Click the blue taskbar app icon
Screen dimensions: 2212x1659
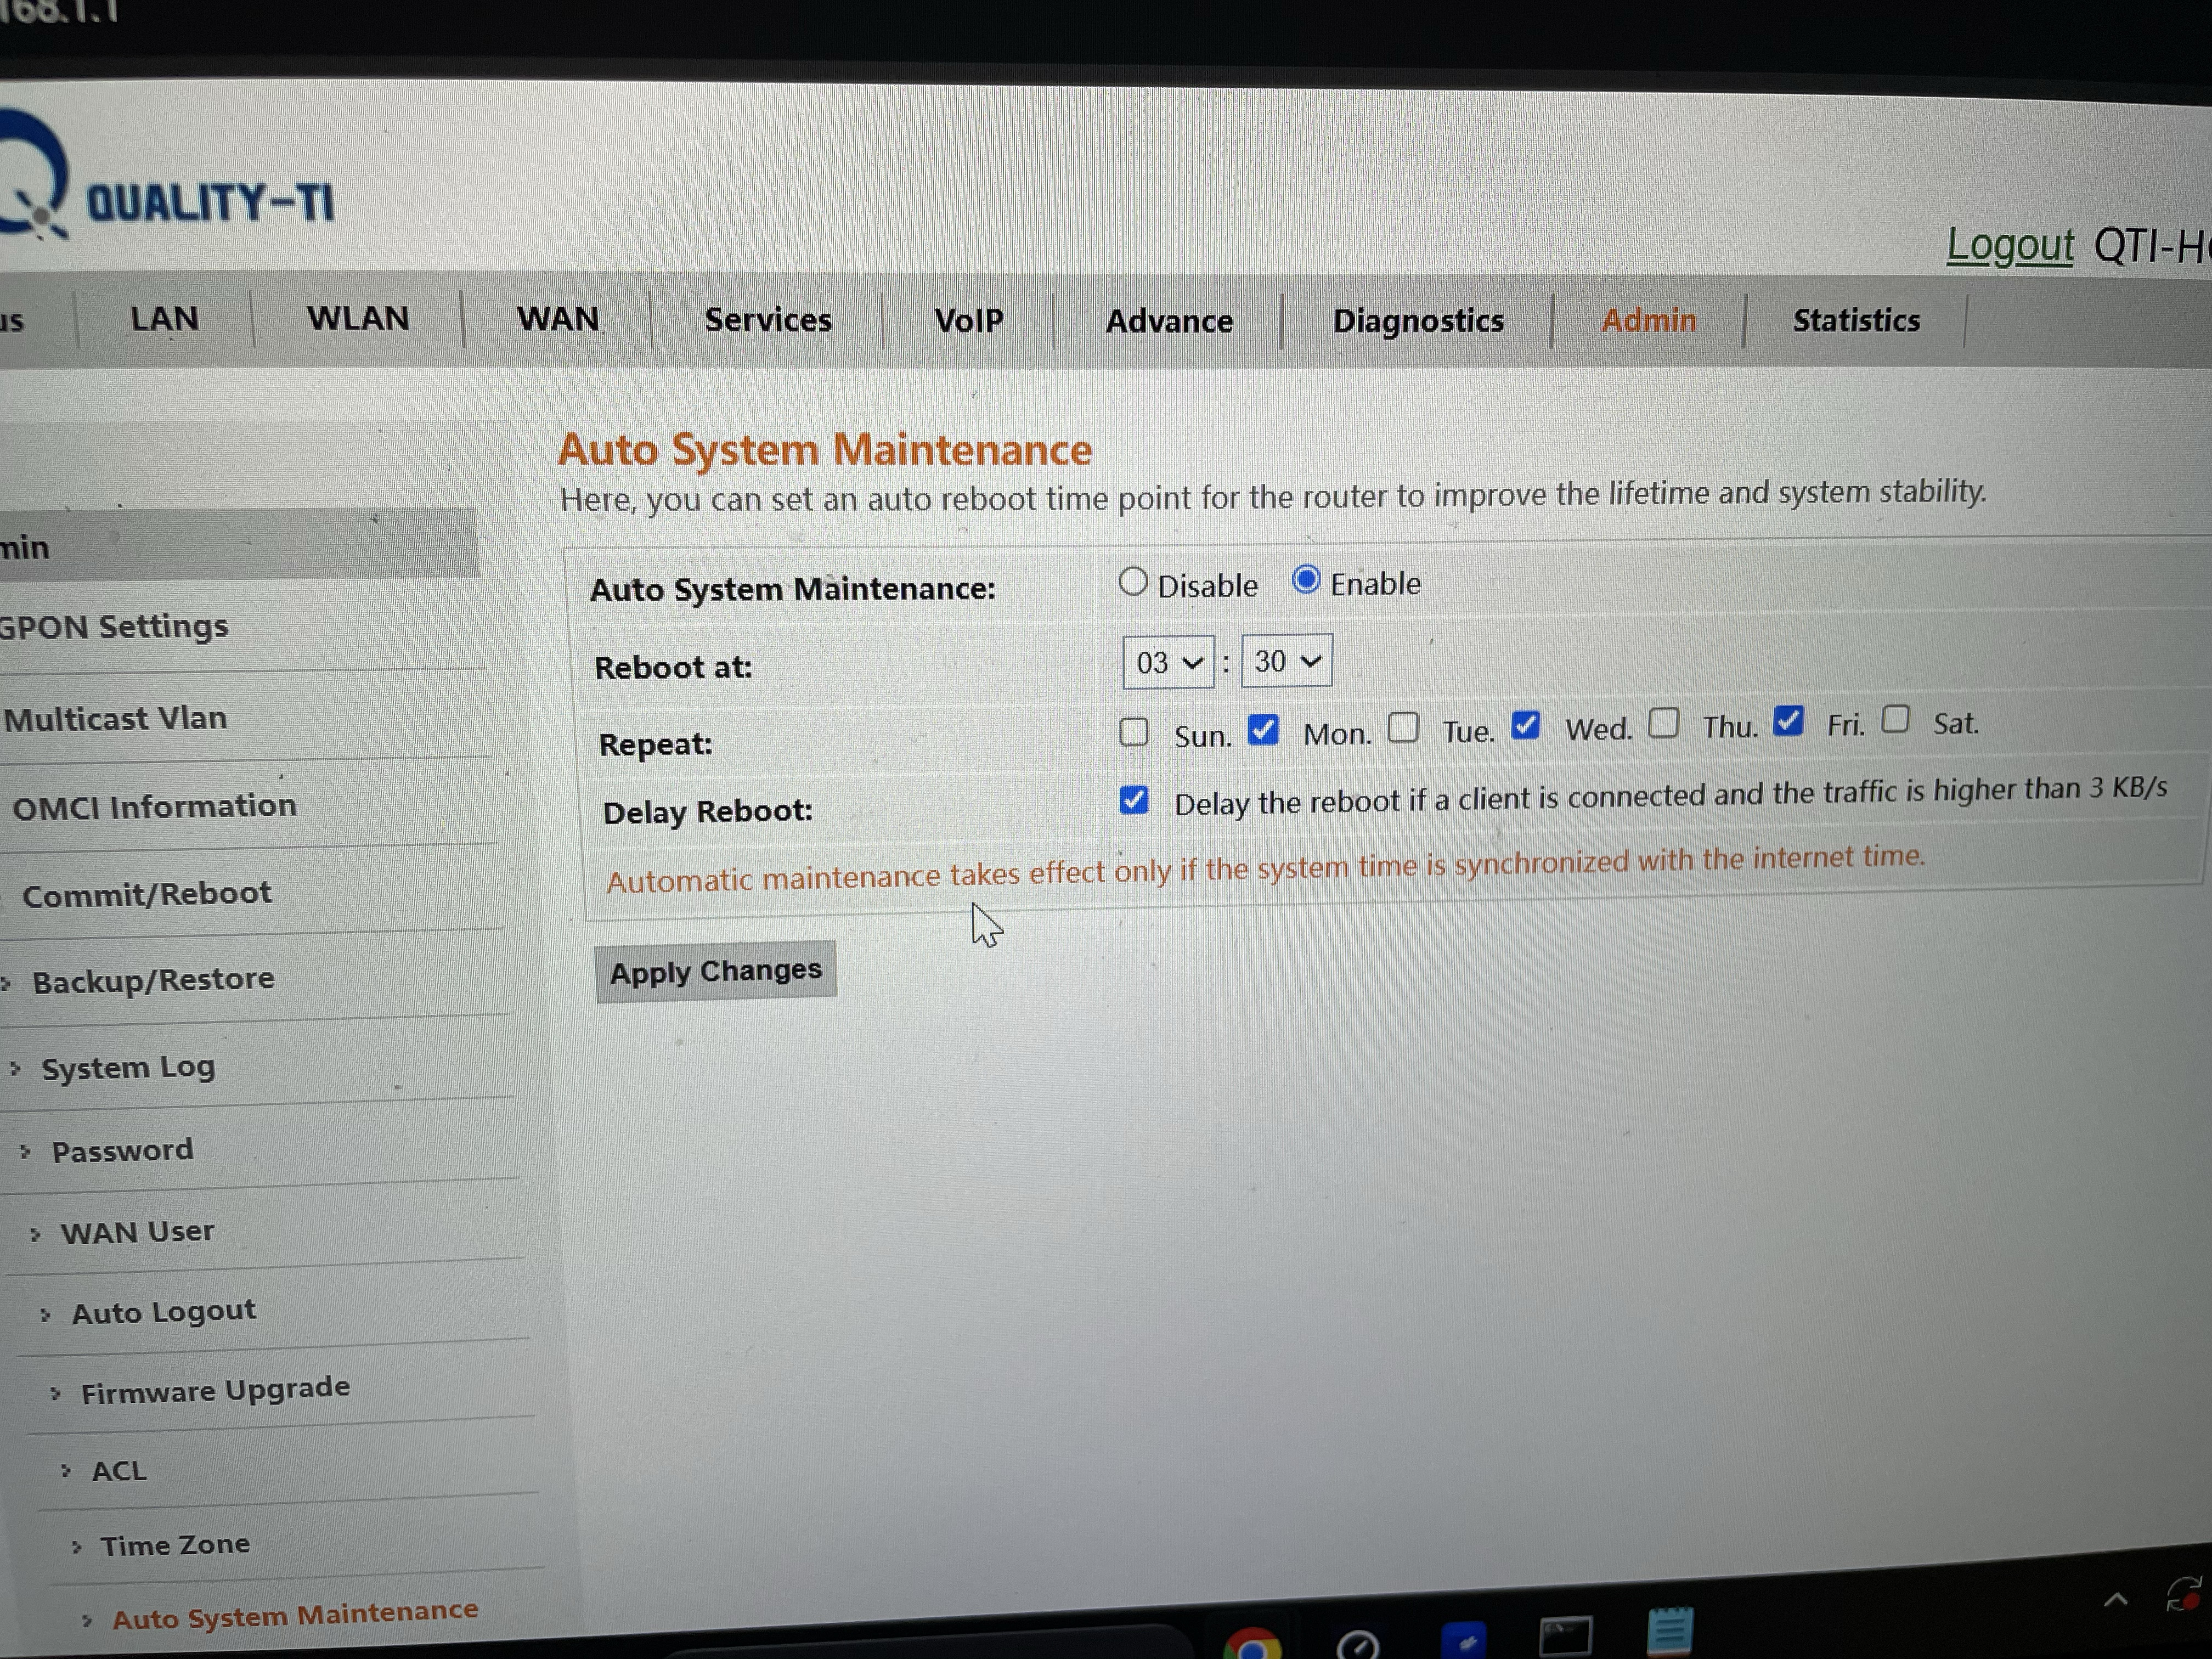pyautogui.click(x=1464, y=1642)
